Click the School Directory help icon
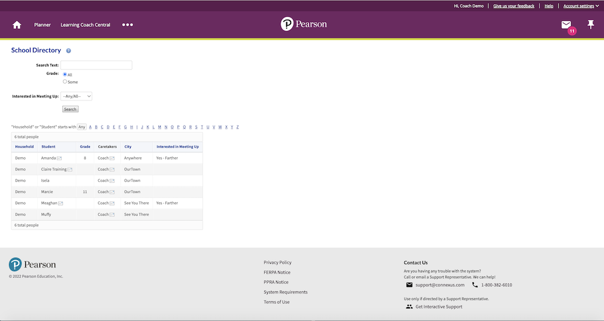This screenshot has height=321, width=604. [68, 51]
